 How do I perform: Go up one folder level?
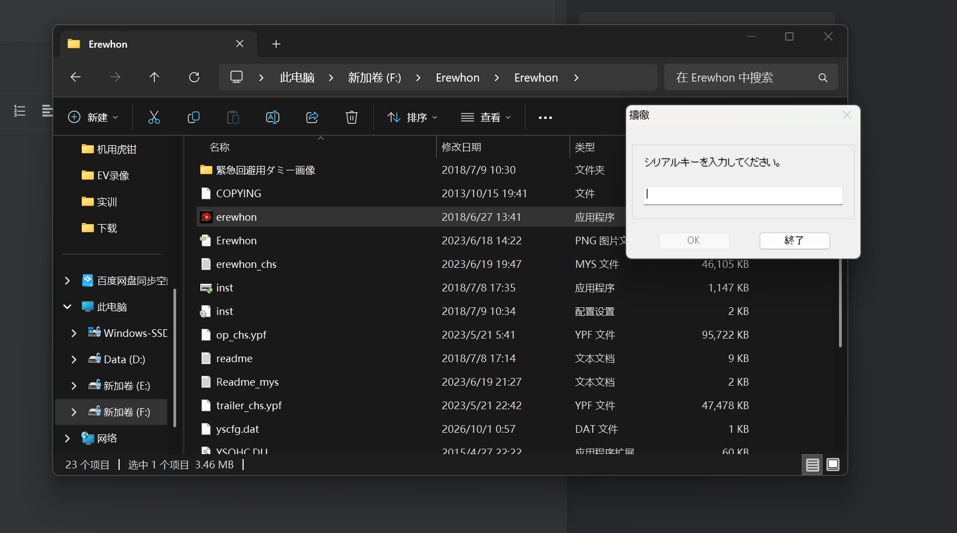pyautogui.click(x=155, y=77)
